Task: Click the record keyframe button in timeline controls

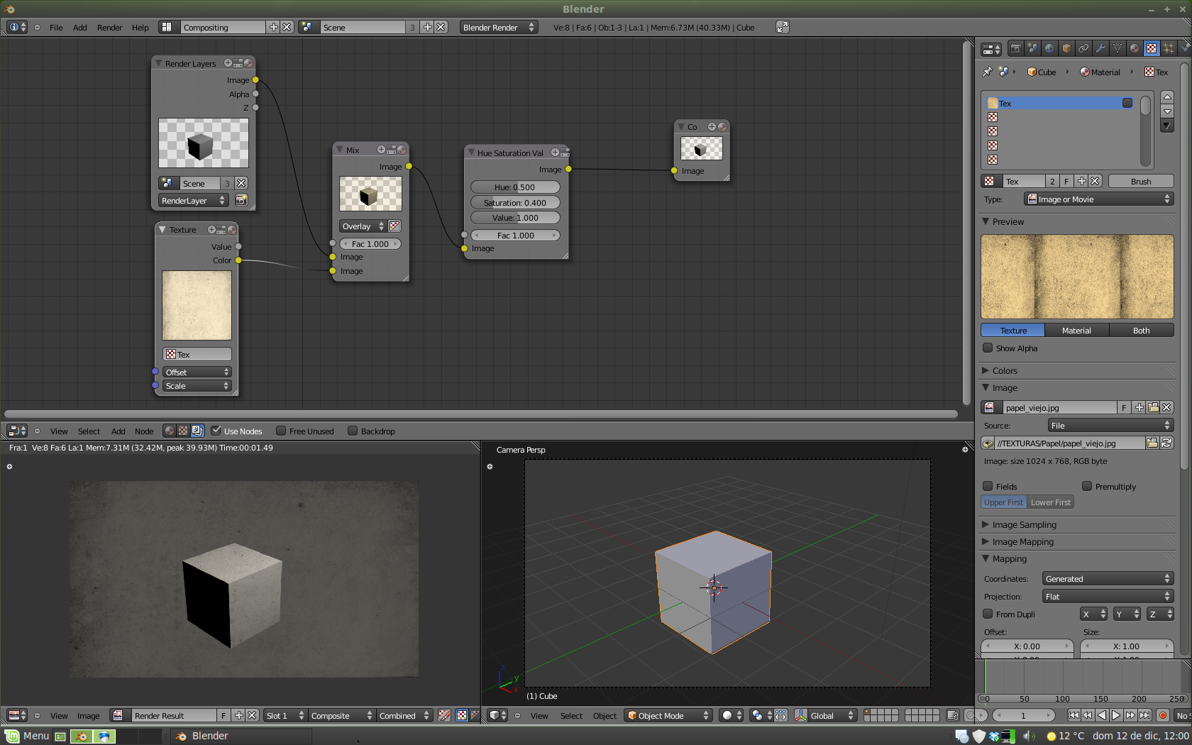Action: point(1163,715)
